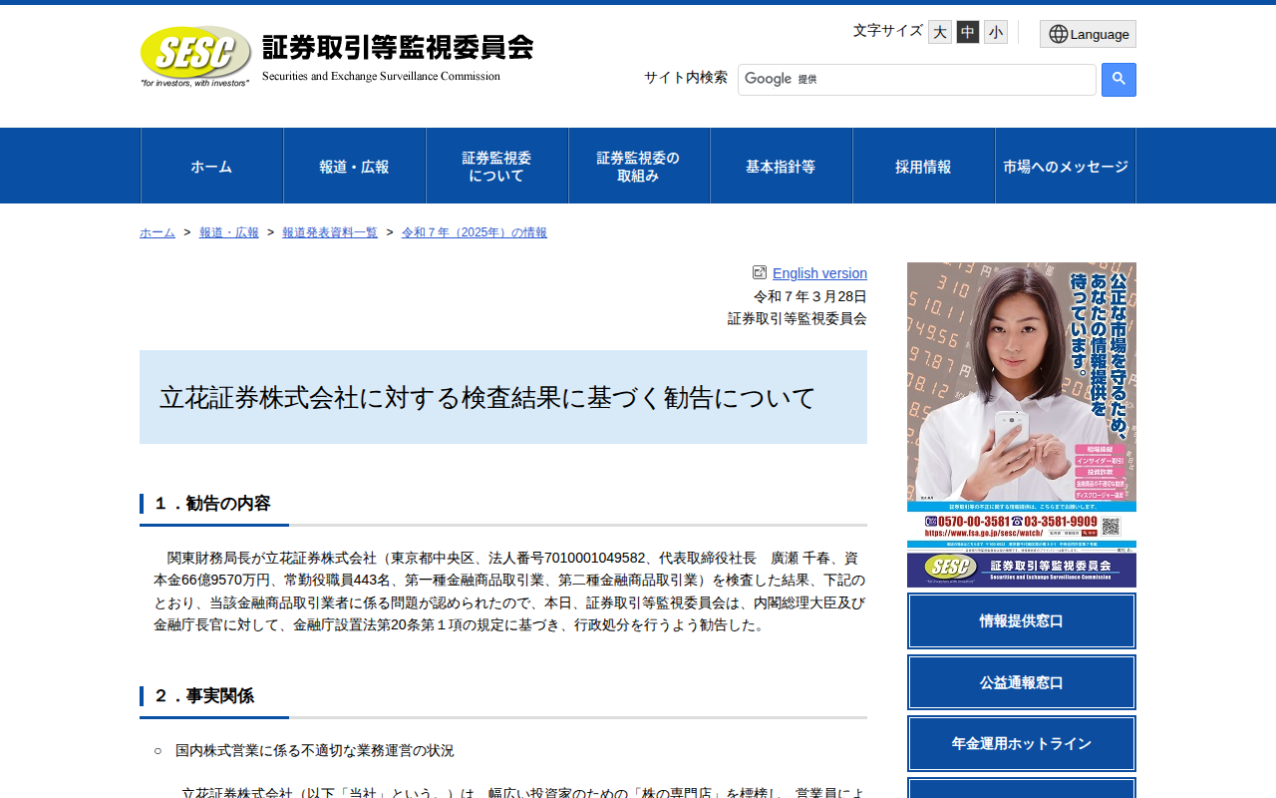The image size is (1276, 798).
Task: Click the 情報提供窓口 sidebar button
Action: (1022, 620)
